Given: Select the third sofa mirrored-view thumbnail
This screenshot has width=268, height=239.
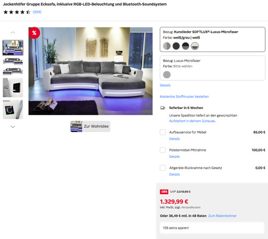Looking at the screenshot, I should (x=13, y=71).
